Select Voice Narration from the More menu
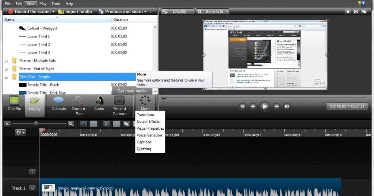 (149, 135)
